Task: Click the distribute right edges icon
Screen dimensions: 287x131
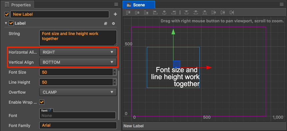Action: [232, 12]
